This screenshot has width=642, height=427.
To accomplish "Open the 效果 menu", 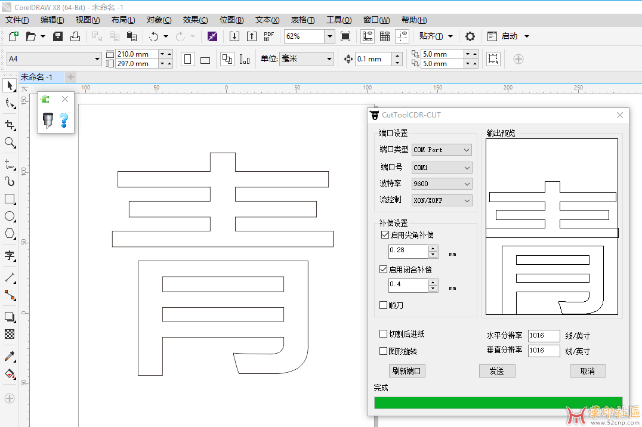I will coord(195,20).
